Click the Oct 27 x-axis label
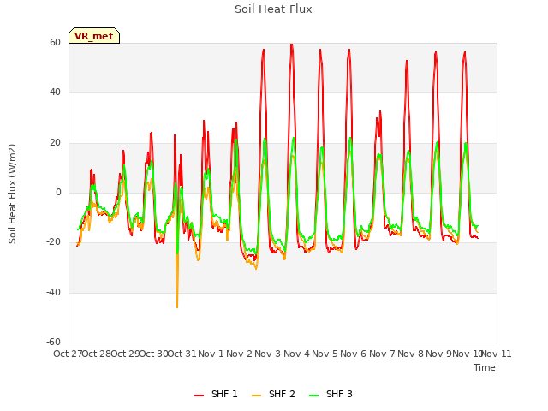548x411 pixels. [x=68, y=354]
